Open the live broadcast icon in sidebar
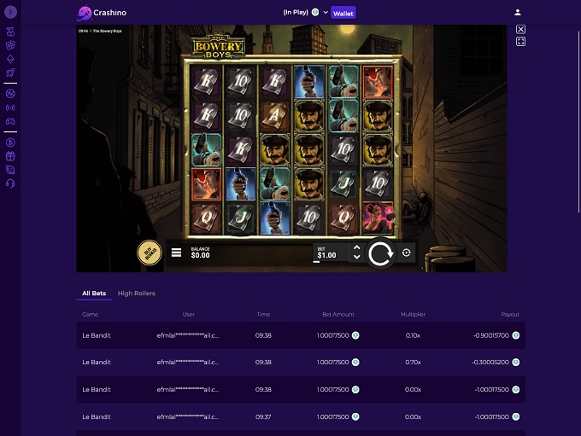581x436 pixels. (x=10, y=108)
